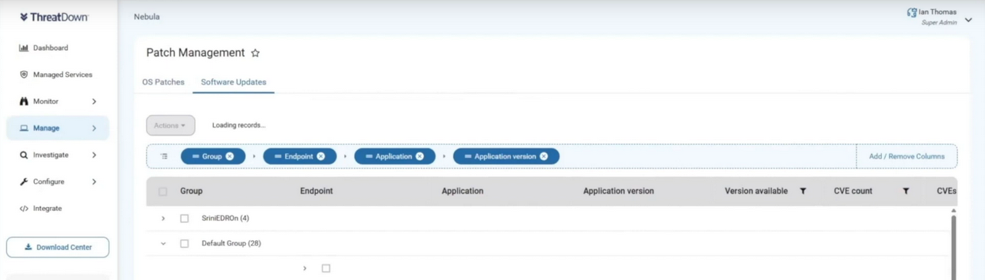This screenshot has width=985, height=280.
Task: Click the ThreatDown logo
Action: tap(54, 17)
